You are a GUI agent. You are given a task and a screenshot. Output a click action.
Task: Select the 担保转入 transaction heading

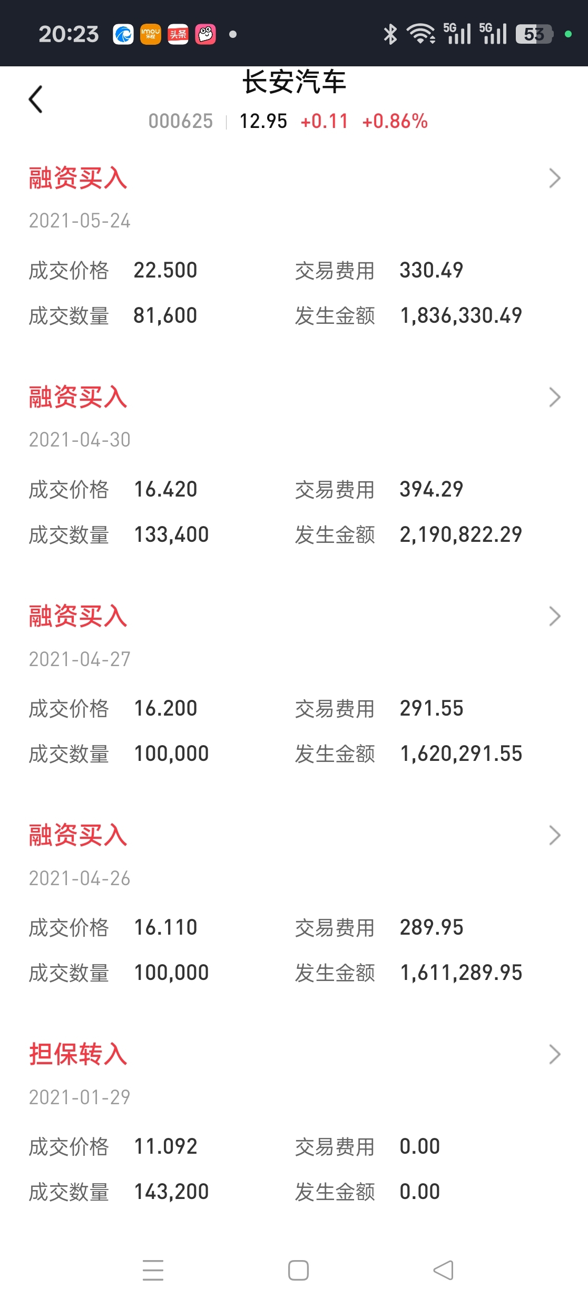(x=78, y=1054)
